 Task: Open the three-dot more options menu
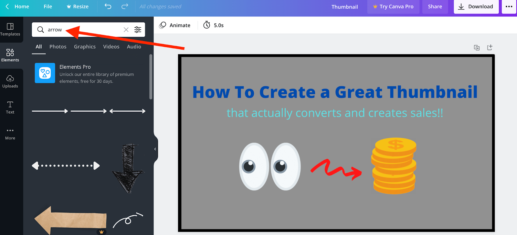(x=509, y=6)
